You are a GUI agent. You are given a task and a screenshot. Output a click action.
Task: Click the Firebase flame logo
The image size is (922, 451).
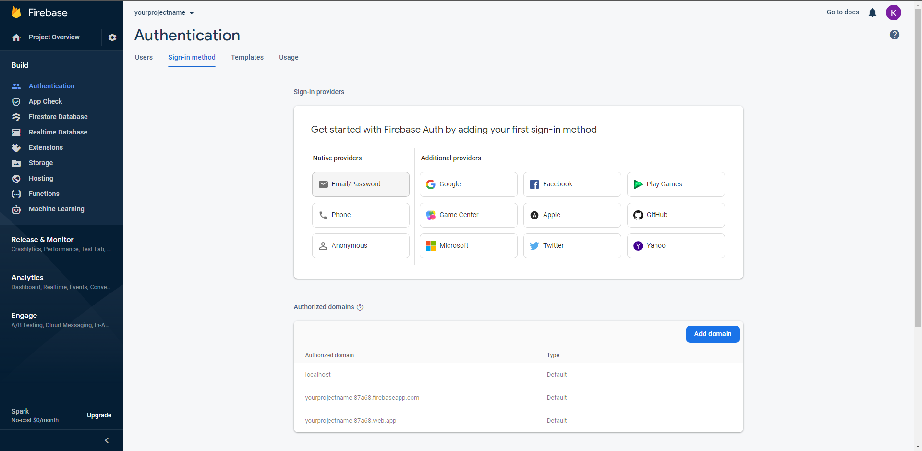[16, 12]
